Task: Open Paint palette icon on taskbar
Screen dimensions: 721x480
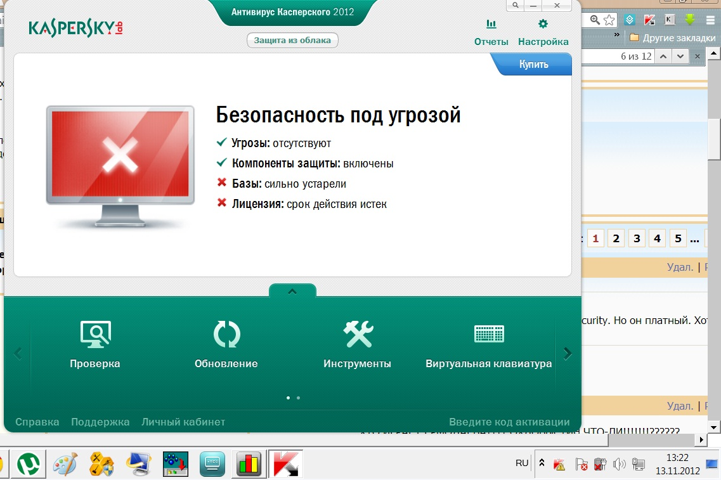Action: tap(65, 465)
